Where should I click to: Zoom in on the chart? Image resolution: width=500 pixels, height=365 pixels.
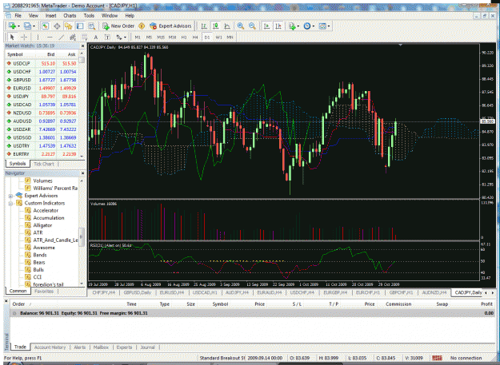[241, 26]
